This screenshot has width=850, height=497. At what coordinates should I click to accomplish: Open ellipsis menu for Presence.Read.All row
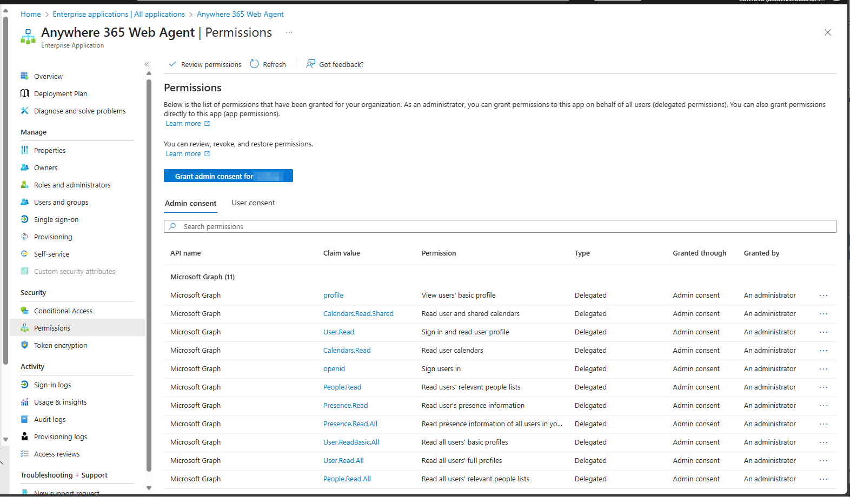click(824, 424)
